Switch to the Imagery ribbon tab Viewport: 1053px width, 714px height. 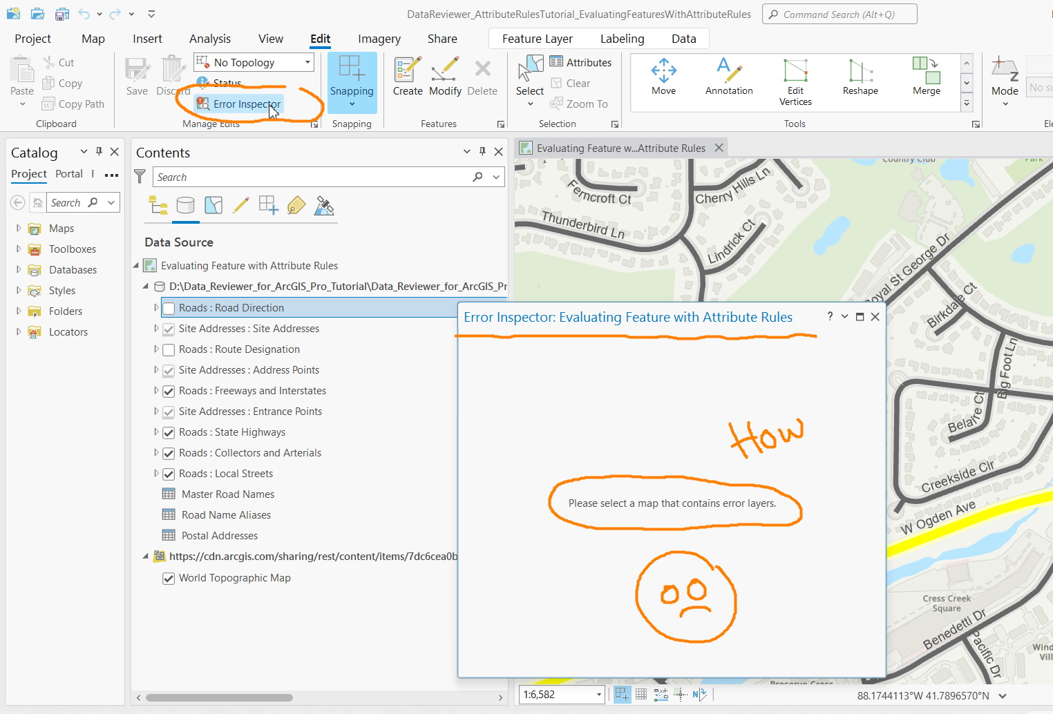point(379,39)
